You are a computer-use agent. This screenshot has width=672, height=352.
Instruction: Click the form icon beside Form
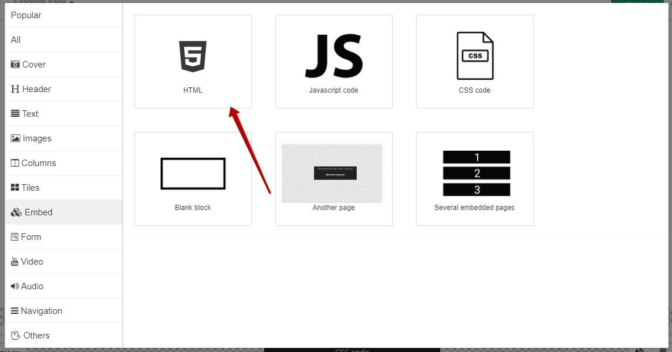coord(15,237)
